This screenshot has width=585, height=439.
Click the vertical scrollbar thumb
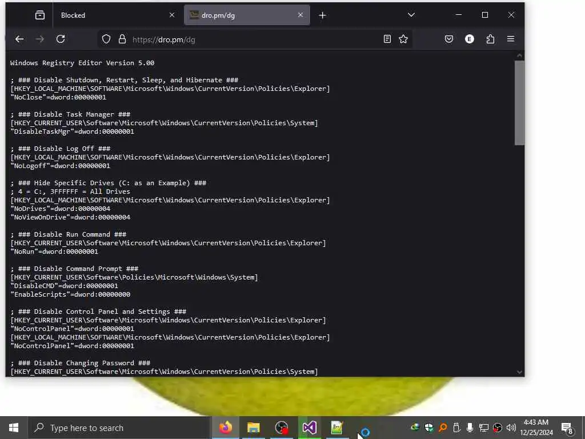click(x=519, y=103)
